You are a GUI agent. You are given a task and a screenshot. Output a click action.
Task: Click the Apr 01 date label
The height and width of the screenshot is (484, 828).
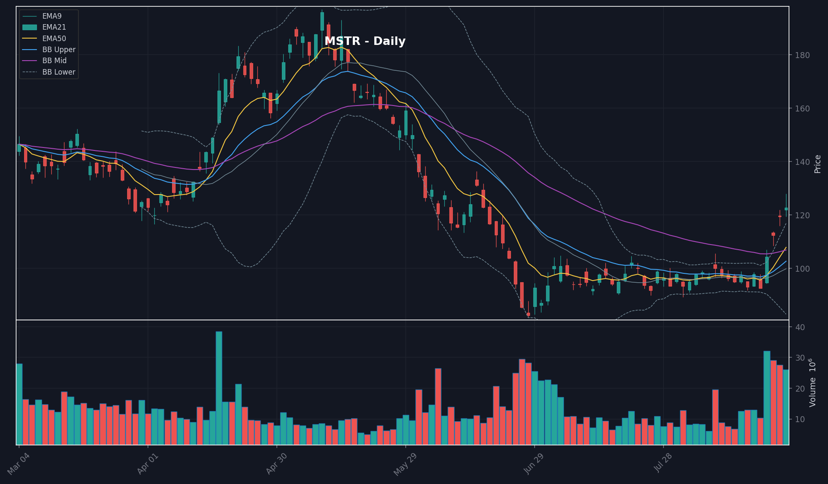[x=148, y=464]
